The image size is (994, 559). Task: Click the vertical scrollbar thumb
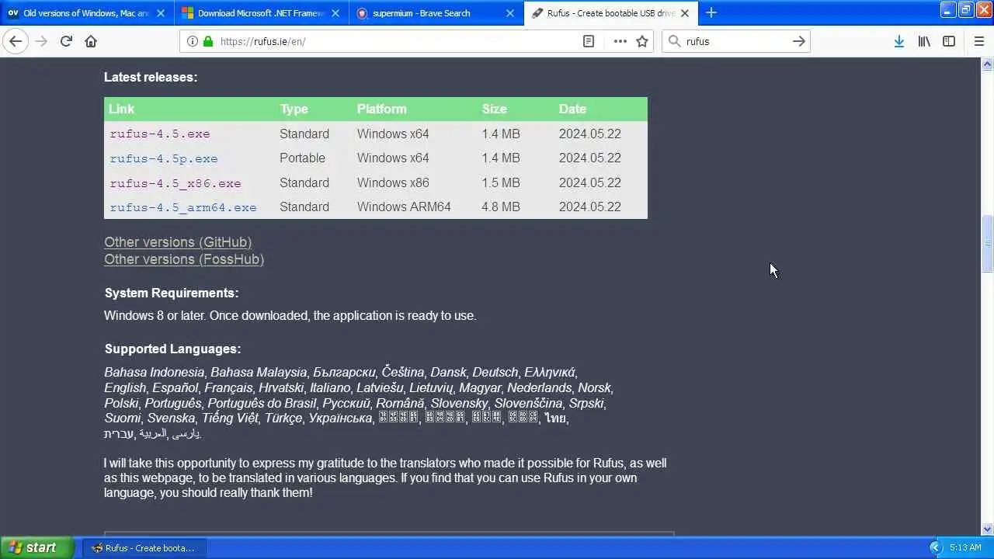pyautogui.click(x=987, y=243)
